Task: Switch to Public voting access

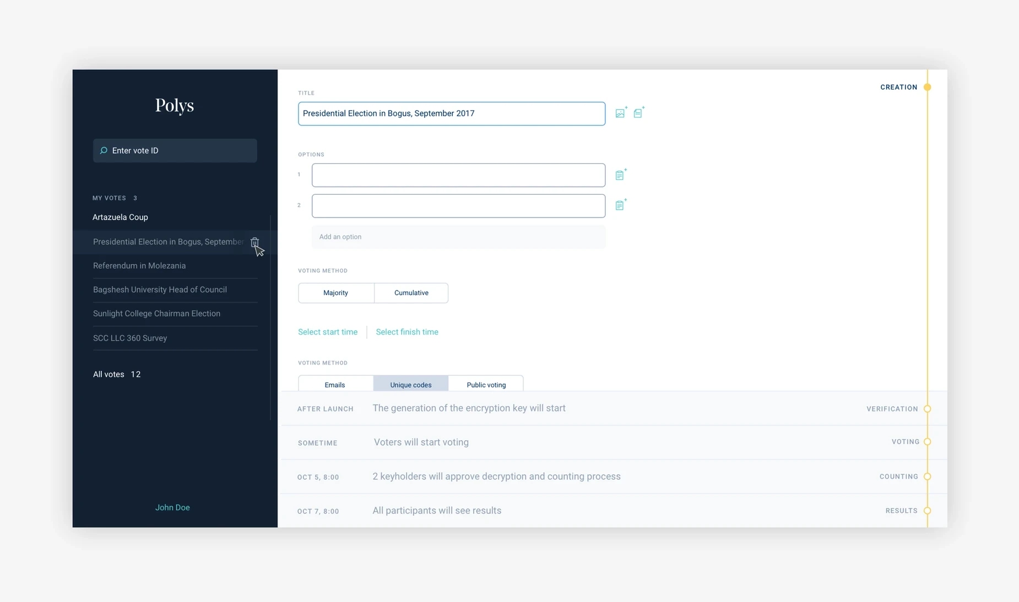Action: pyautogui.click(x=486, y=384)
